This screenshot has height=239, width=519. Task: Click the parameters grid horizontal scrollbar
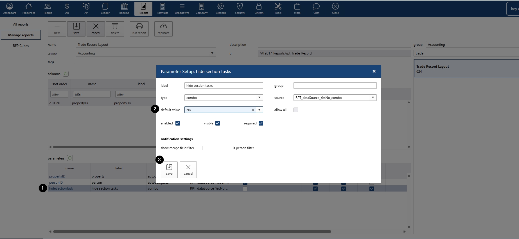tap(192, 232)
